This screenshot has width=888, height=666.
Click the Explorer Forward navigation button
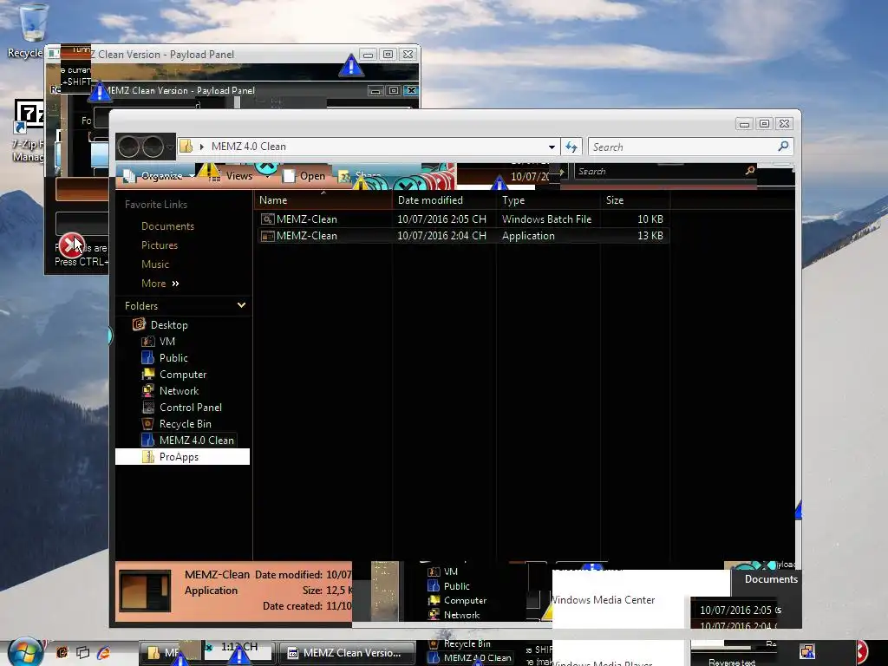point(153,147)
